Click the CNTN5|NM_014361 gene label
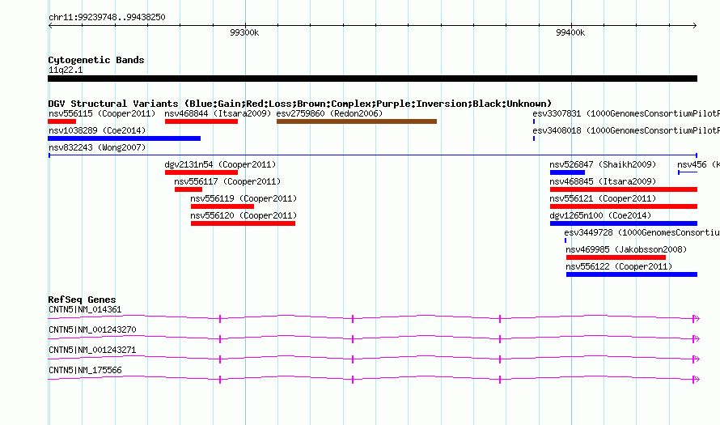 (x=85, y=310)
